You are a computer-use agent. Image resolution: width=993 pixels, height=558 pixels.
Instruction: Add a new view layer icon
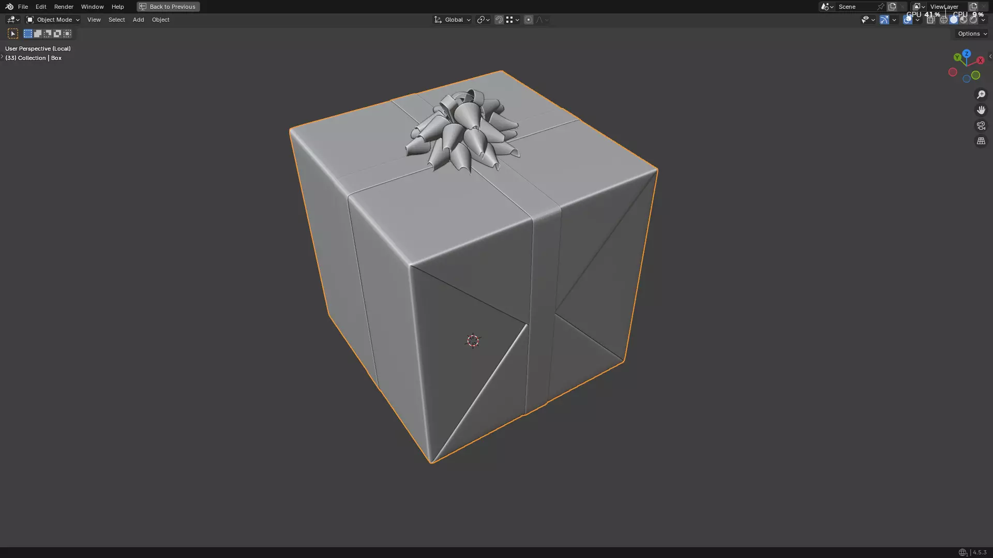click(x=973, y=7)
